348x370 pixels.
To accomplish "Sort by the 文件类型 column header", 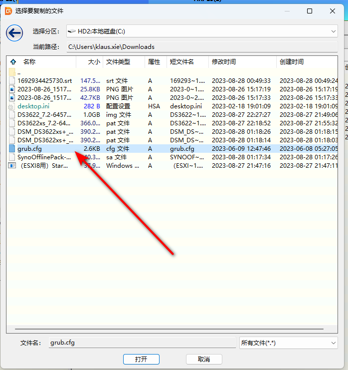I will (118, 62).
